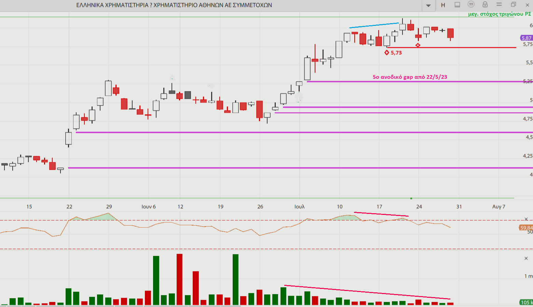This screenshot has width=533, height=307.
Task: Click the Αυγ 7 date label on the axis
Action: tap(498, 206)
